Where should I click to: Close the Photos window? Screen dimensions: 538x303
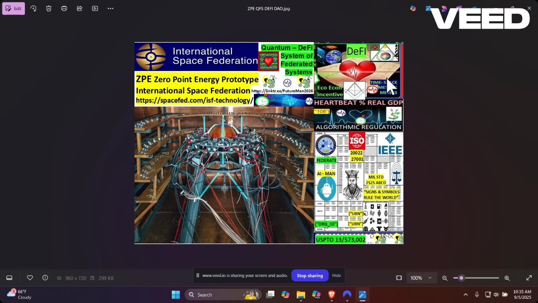coord(529,8)
